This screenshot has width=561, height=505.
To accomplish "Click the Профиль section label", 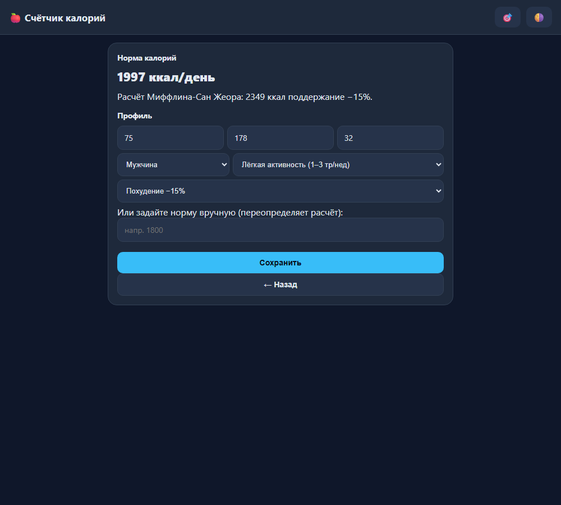I will tap(135, 116).
